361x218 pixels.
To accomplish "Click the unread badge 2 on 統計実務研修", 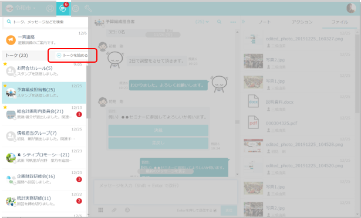I will point(79,201).
